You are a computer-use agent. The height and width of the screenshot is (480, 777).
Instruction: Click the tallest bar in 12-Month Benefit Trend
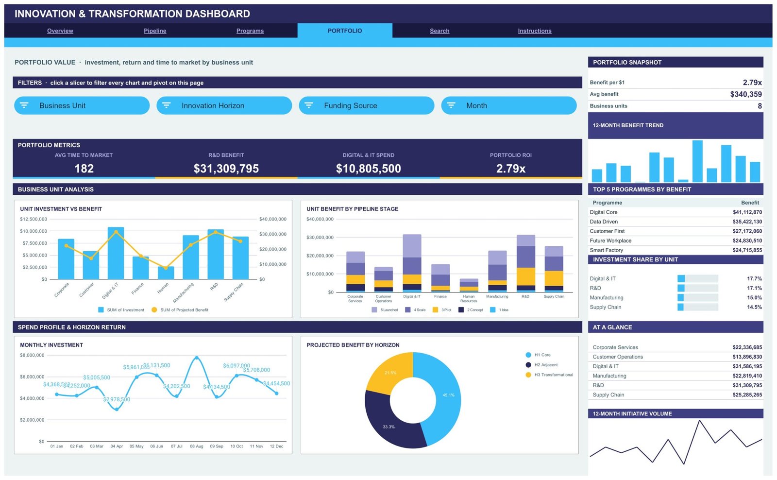[697, 161]
